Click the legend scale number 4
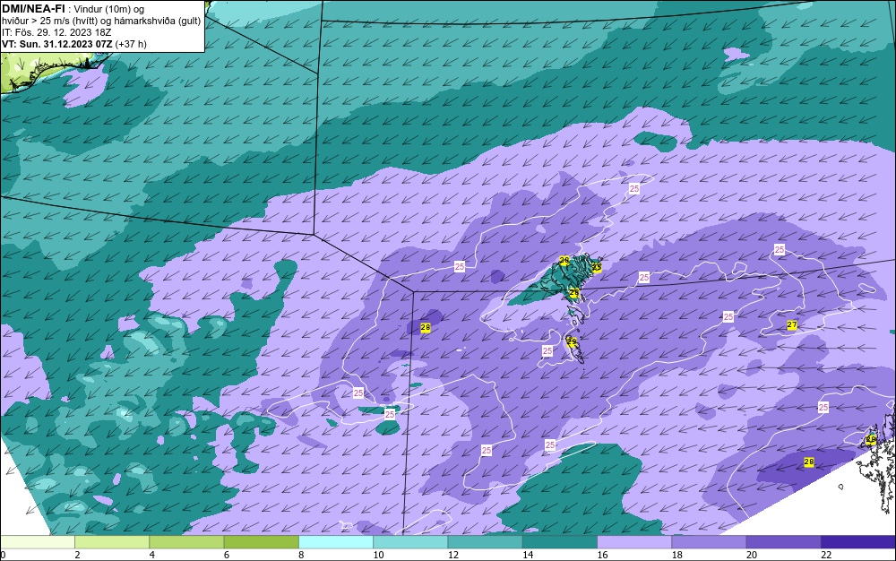The height and width of the screenshot is (561, 896). pos(151,555)
